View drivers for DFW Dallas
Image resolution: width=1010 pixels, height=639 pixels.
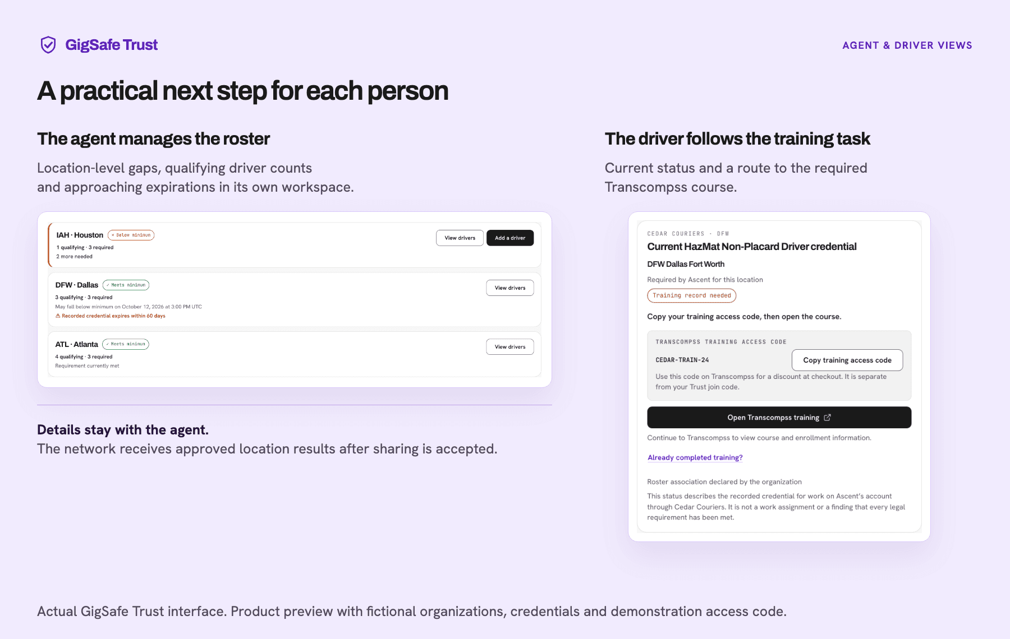(x=510, y=288)
